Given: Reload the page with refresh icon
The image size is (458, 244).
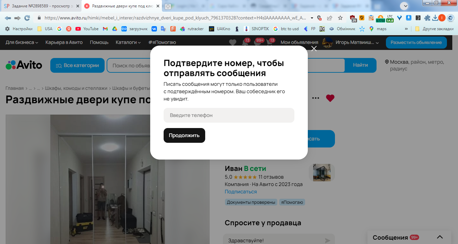Looking at the screenshot, I should (x=27, y=18).
